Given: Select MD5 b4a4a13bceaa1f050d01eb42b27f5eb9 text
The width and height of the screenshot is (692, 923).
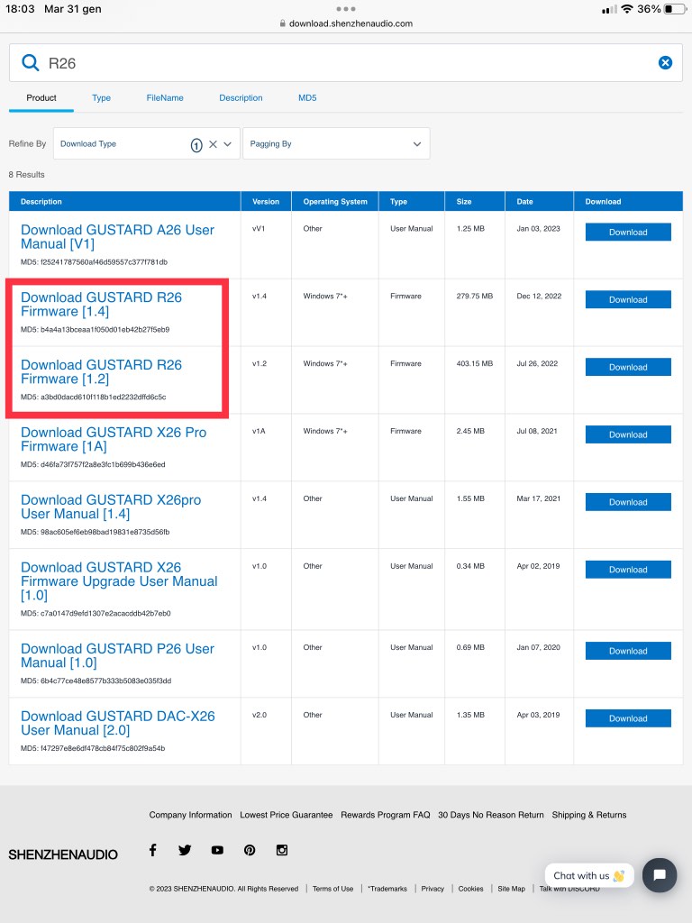Looking at the screenshot, I should (96, 330).
